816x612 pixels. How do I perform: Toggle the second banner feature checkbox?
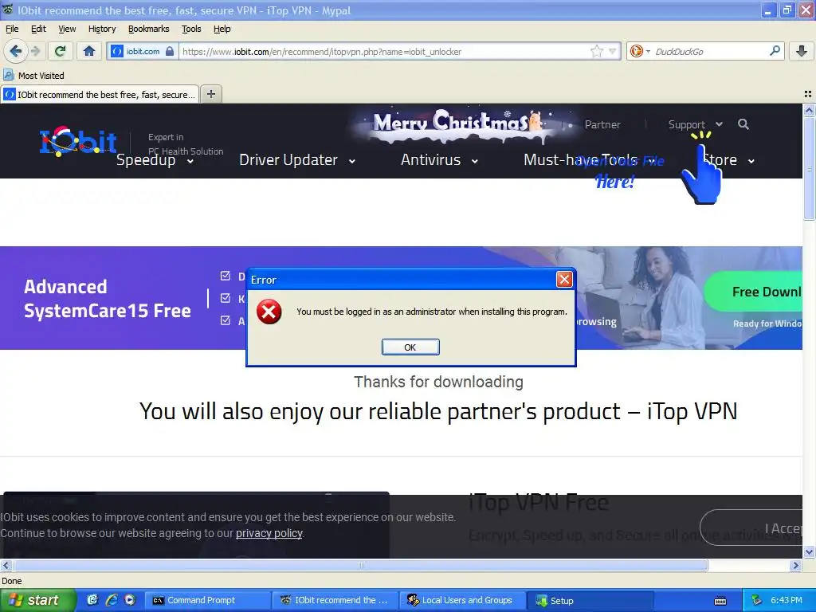[x=226, y=298]
